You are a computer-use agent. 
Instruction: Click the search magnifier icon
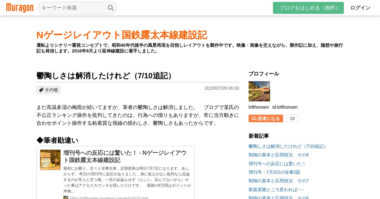111,8
